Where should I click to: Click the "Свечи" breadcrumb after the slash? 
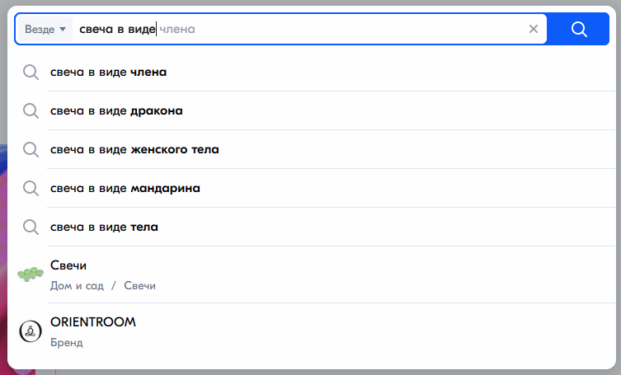pos(140,285)
